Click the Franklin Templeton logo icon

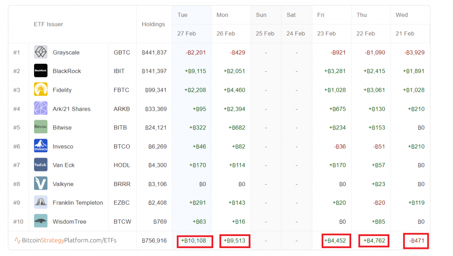(x=41, y=202)
